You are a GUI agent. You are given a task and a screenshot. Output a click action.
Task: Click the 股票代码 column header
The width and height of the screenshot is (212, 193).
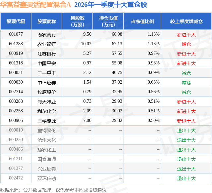(16, 21)
